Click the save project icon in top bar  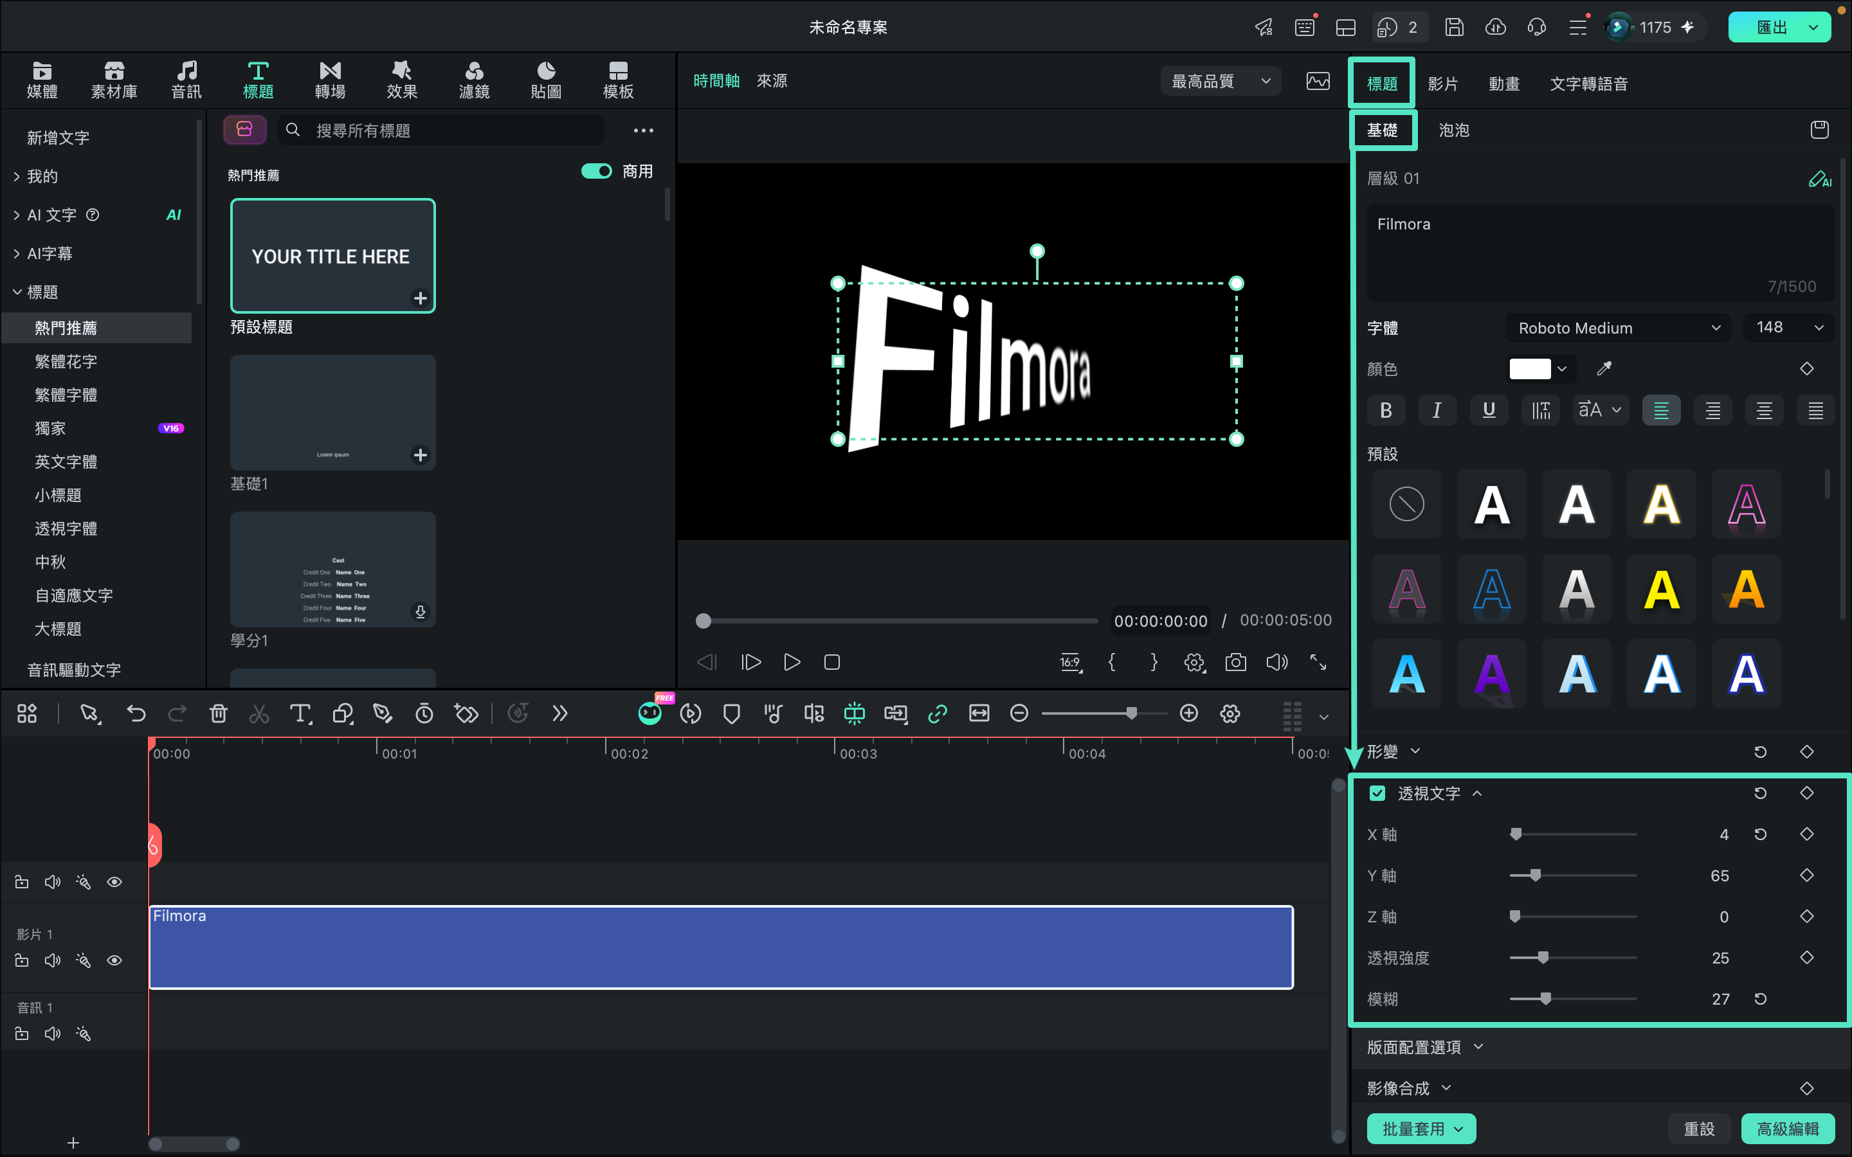pos(1454,28)
